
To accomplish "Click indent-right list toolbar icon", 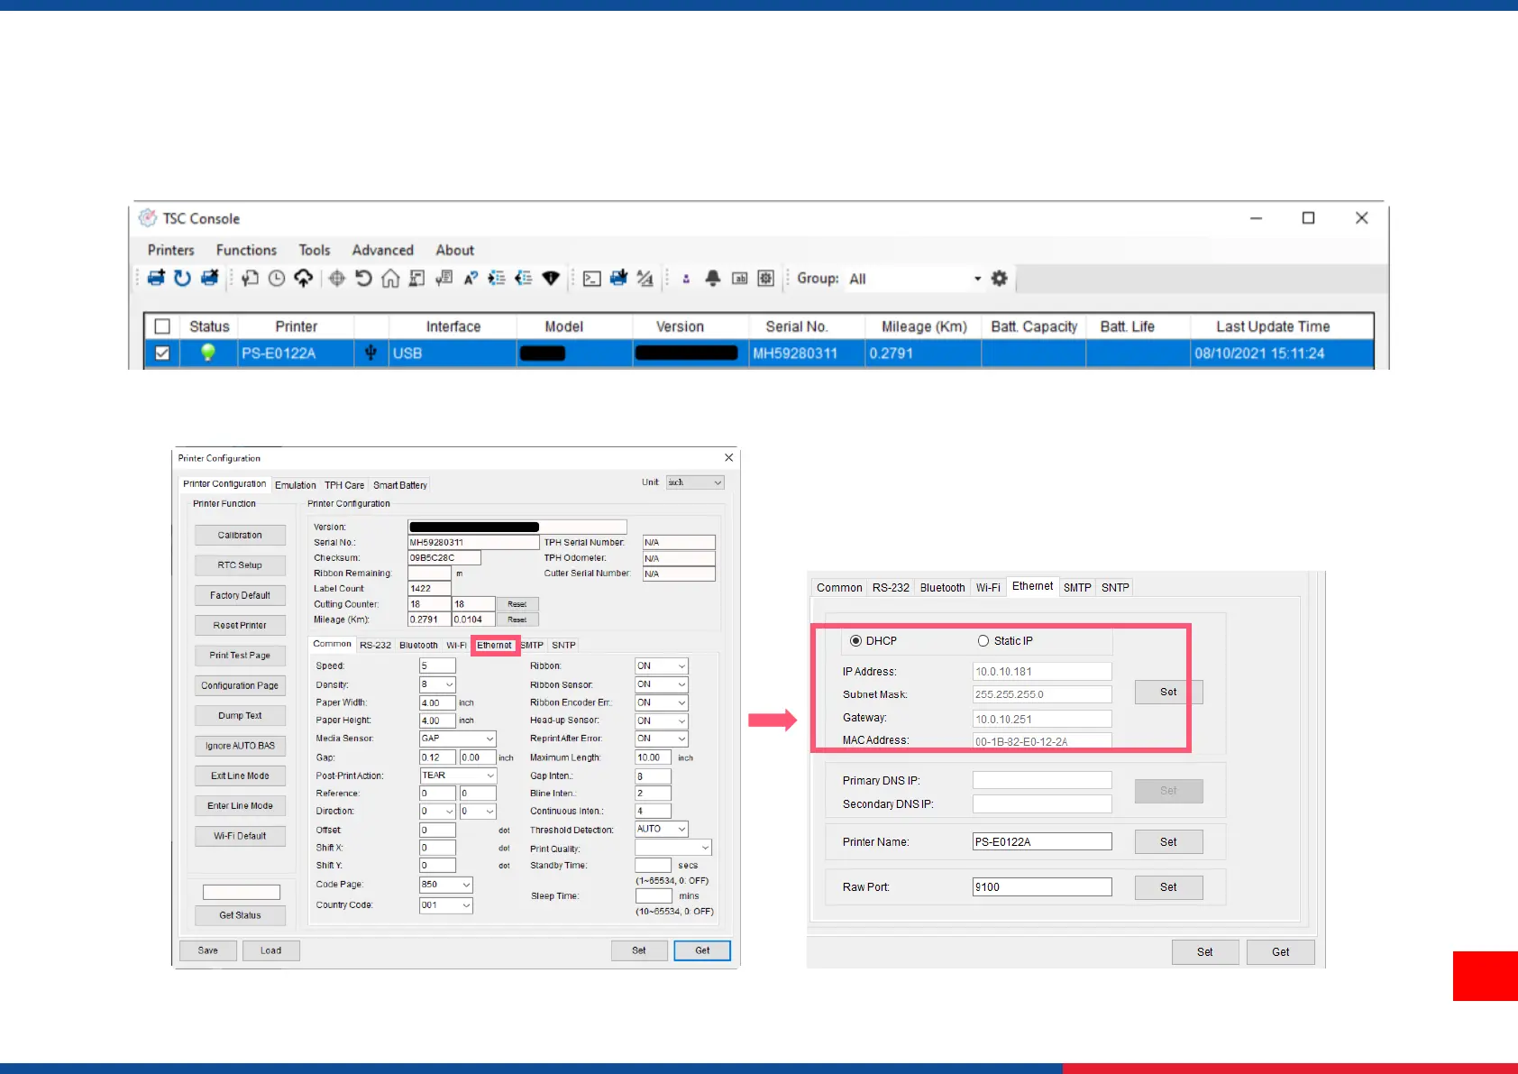I will 497,279.
